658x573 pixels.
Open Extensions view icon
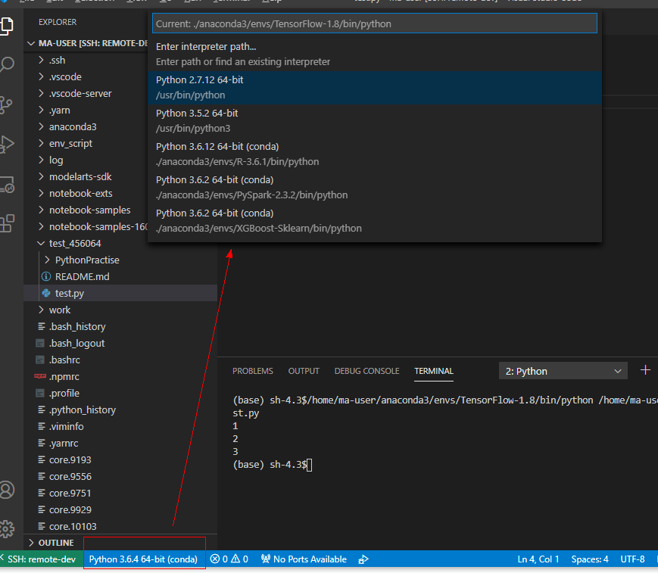(7, 223)
